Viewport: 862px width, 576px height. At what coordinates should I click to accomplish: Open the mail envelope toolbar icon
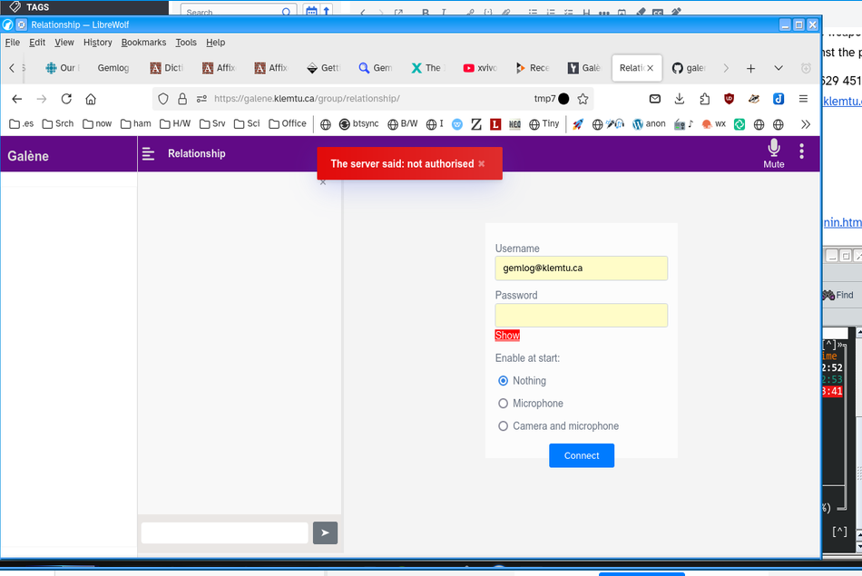tap(655, 99)
